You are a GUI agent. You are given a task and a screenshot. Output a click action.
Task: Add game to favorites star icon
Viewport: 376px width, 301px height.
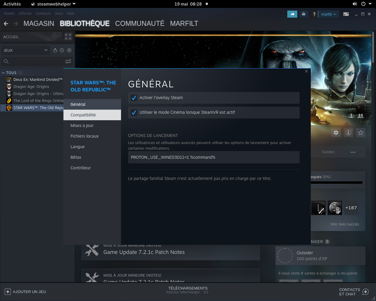361,133
